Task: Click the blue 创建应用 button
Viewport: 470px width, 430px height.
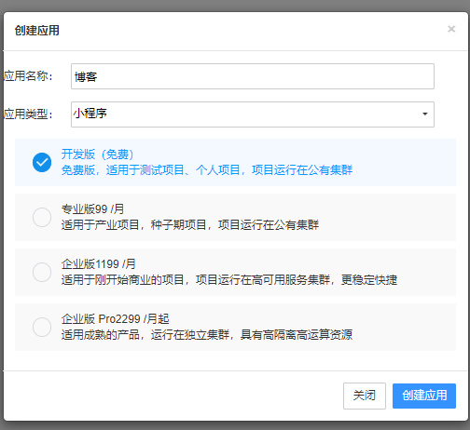Action: (x=424, y=396)
